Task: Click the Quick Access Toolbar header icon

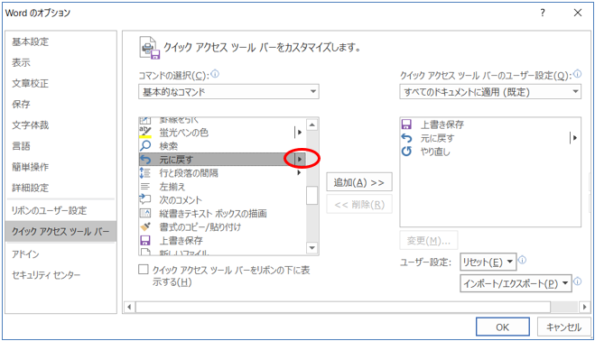Action: click(x=150, y=48)
